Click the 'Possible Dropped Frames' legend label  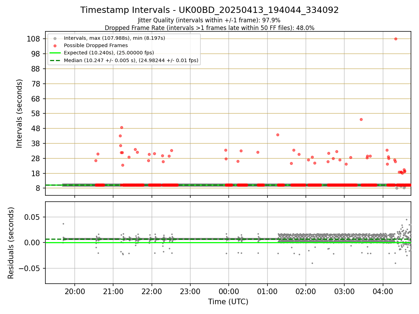pos(96,45)
